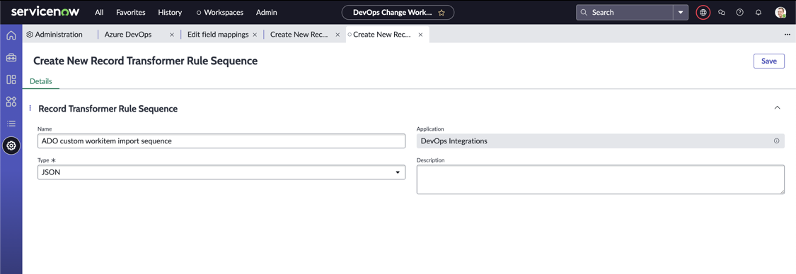This screenshot has height=274, width=796.
Task: Open the list icon in the sidebar
Action: 11,124
